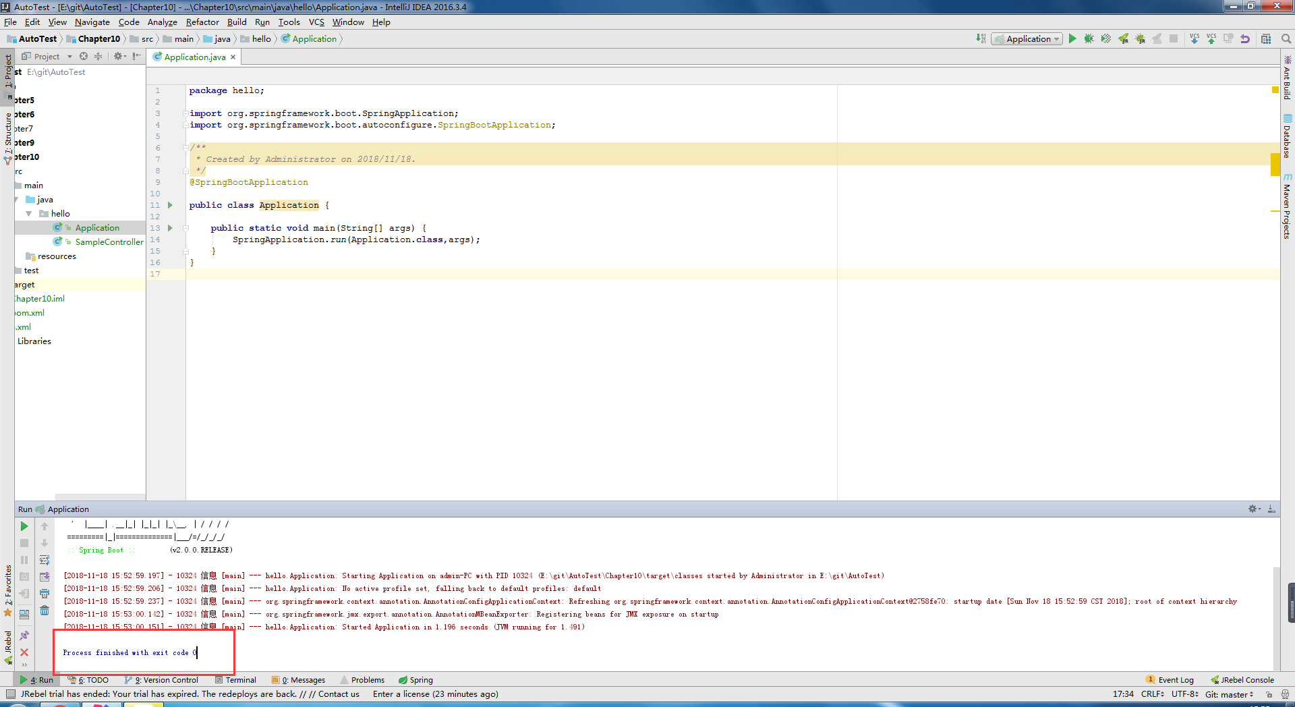
Task: Click the hello breadcrumb in navigation bar
Action: (256, 39)
